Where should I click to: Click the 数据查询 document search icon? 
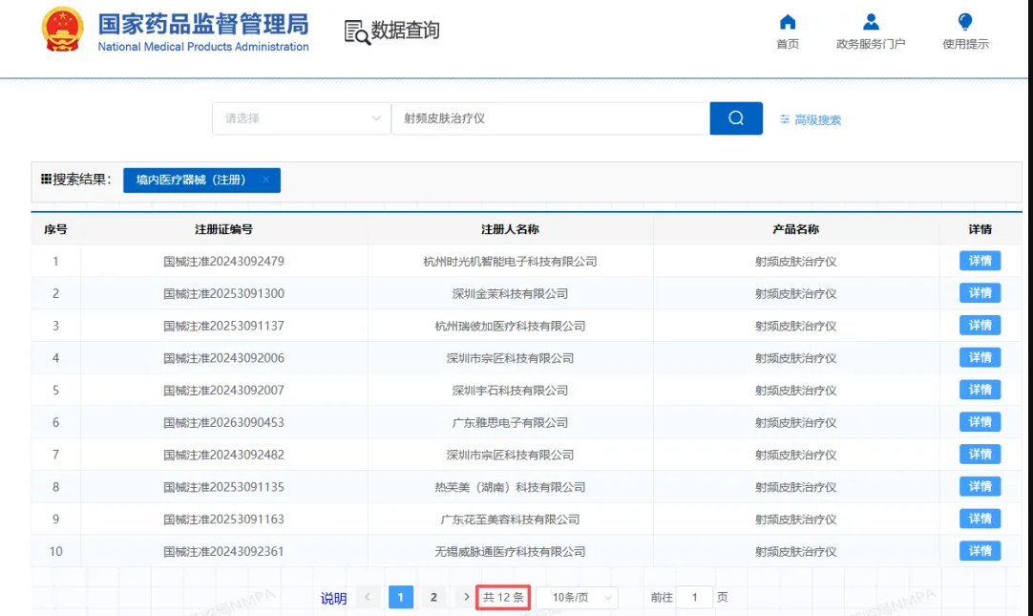pyautogui.click(x=357, y=32)
